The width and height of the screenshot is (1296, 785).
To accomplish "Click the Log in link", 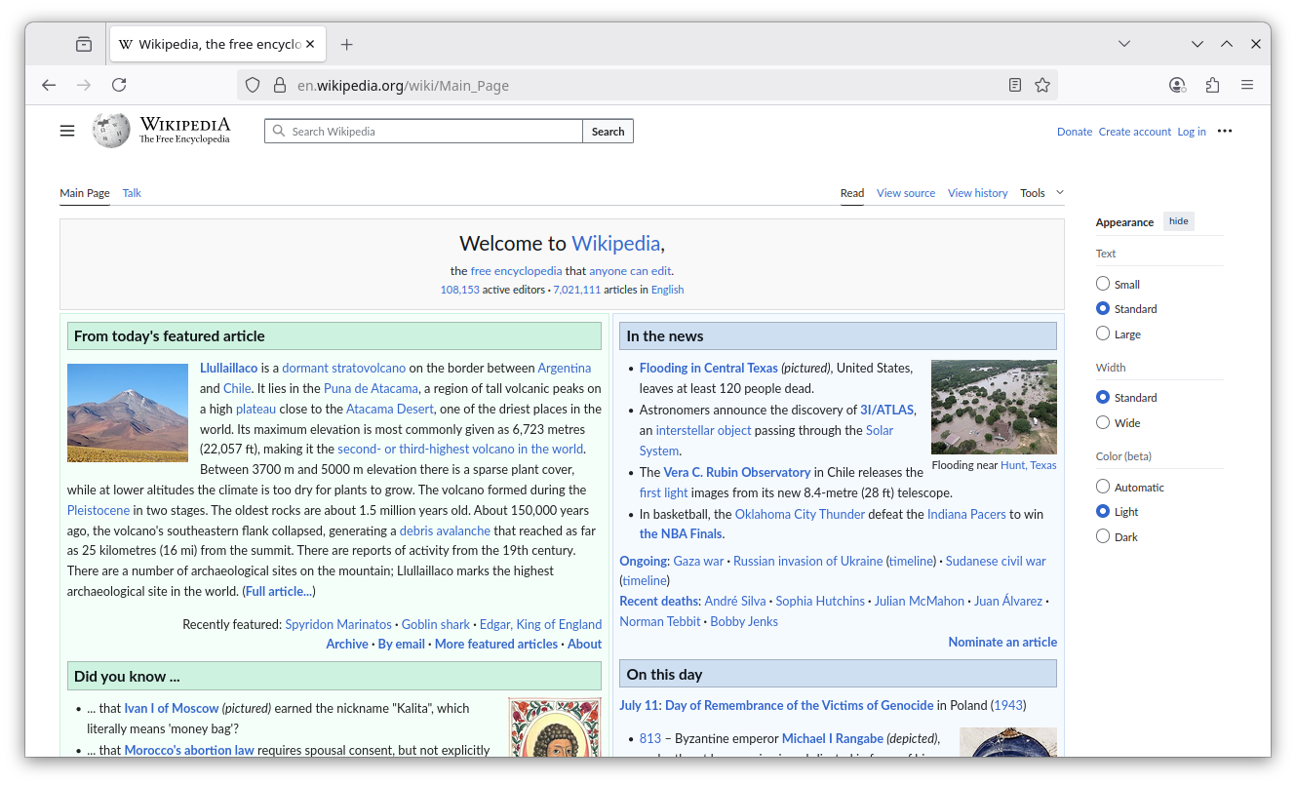I will (1192, 132).
